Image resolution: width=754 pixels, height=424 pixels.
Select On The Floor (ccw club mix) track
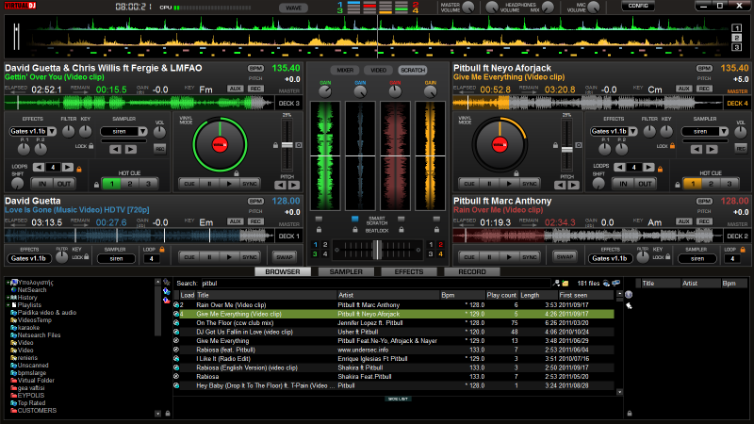393,323
